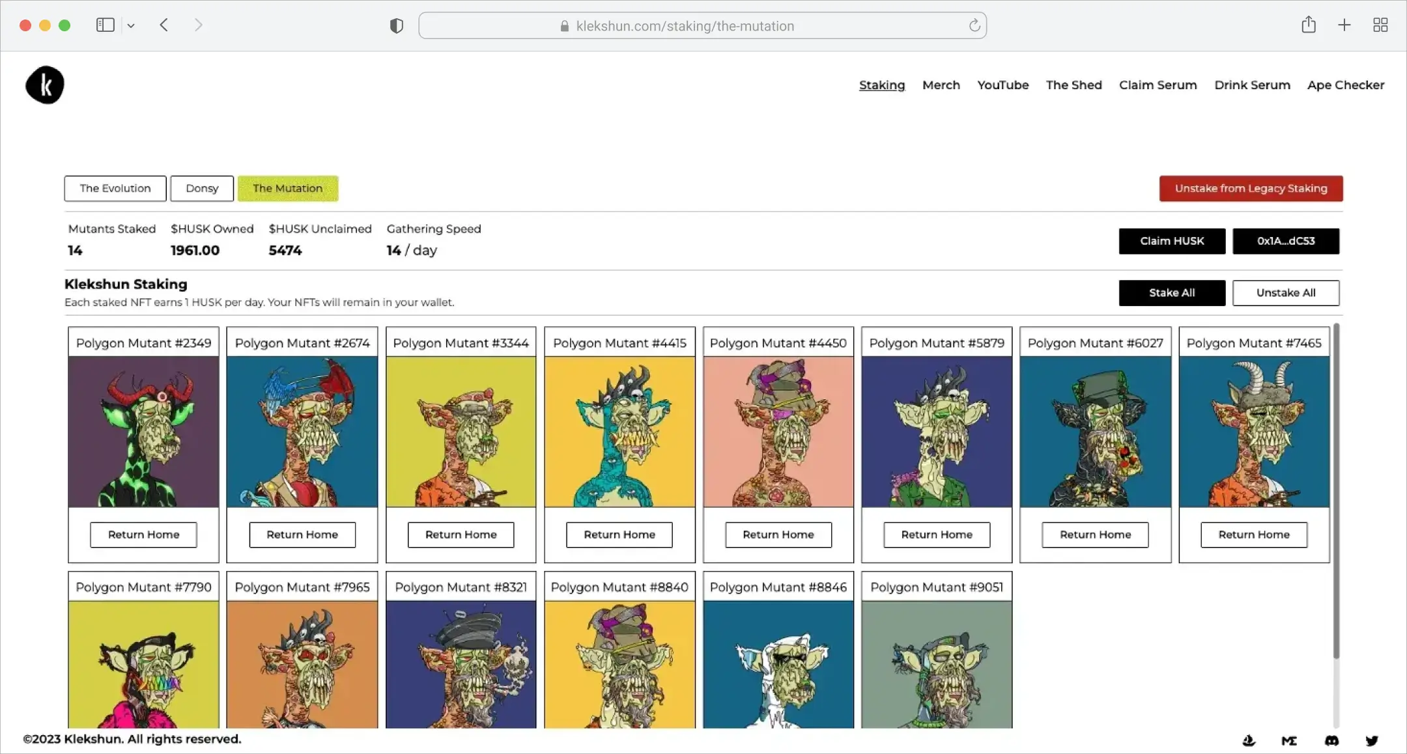The width and height of the screenshot is (1407, 754).
Task: Switch to The Evolution tab
Action: pos(115,188)
